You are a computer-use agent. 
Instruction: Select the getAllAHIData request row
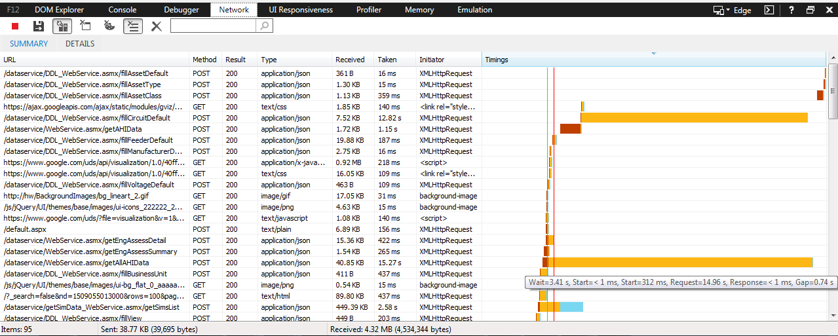click(414, 263)
